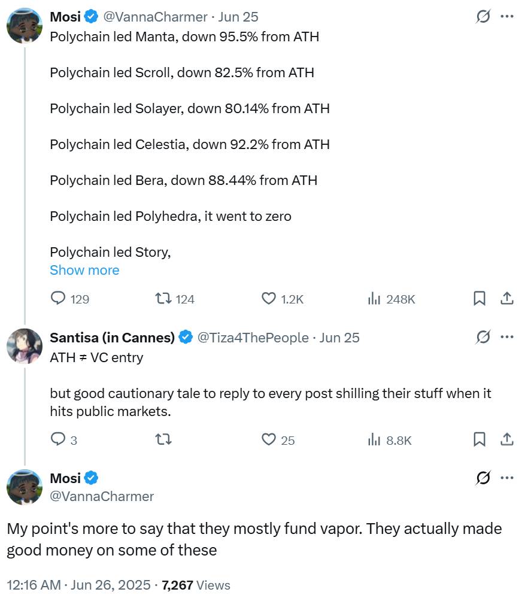Share Santisa's reply

[x=507, y=439]
